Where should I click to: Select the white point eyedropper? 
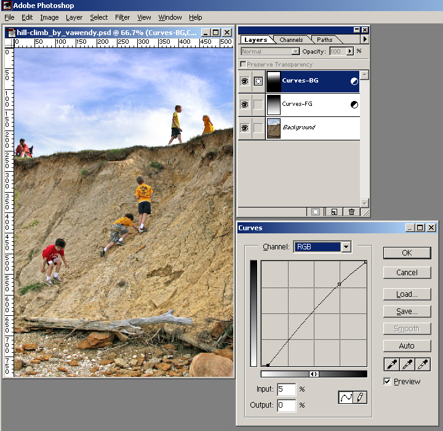pos(423,365)
